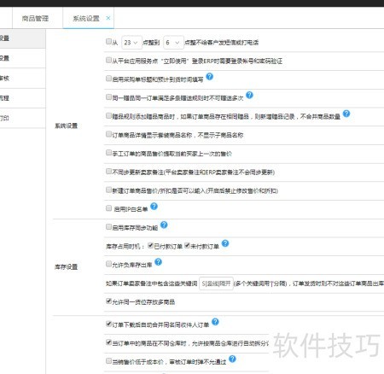384x374 pixels.
Task: Click the keyword input field in 库存设置
Action: click(x=216, y=283)
